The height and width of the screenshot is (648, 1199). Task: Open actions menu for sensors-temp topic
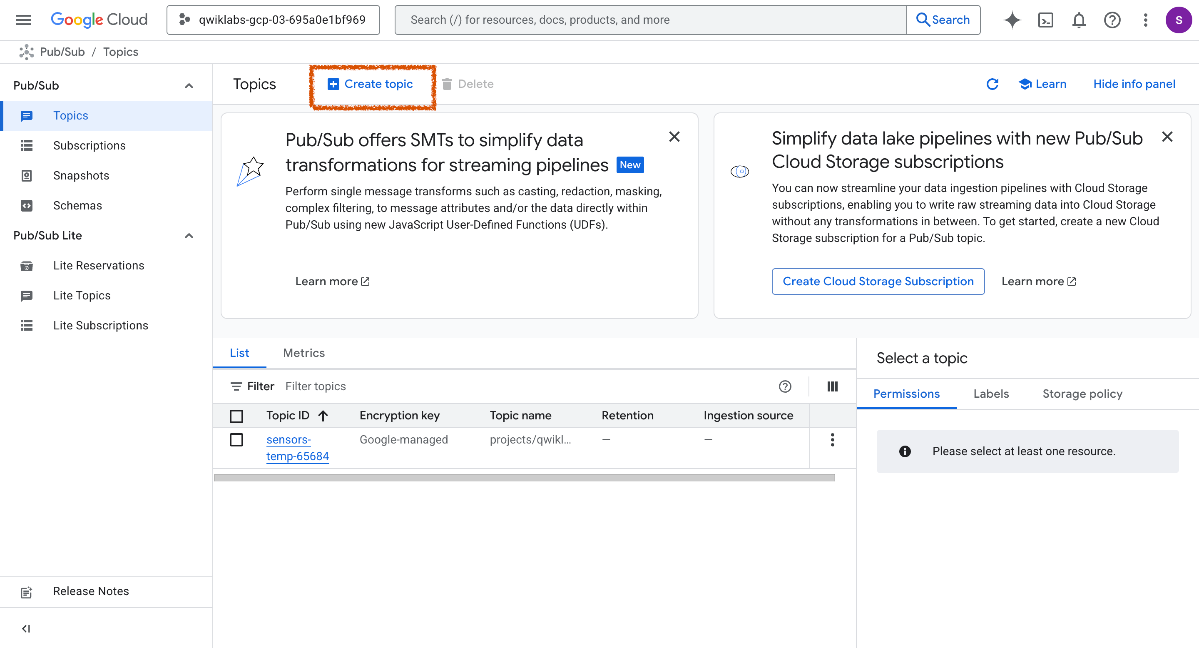(832, 439)
